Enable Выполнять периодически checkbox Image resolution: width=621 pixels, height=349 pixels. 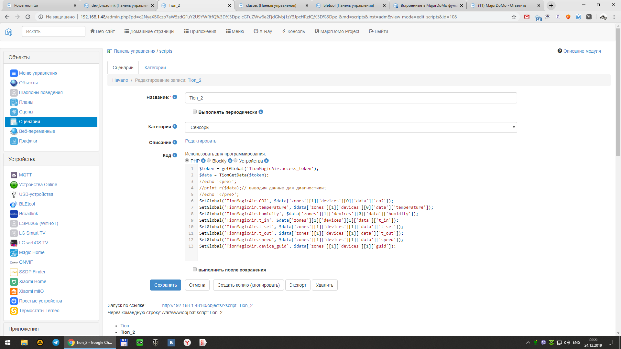click(x=195, y=112)
